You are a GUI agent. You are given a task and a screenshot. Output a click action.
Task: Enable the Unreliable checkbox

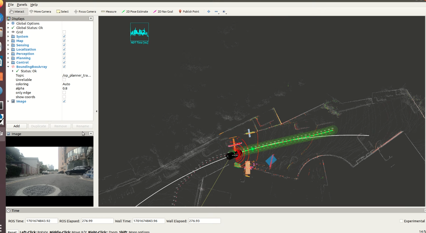pos(64,80)
